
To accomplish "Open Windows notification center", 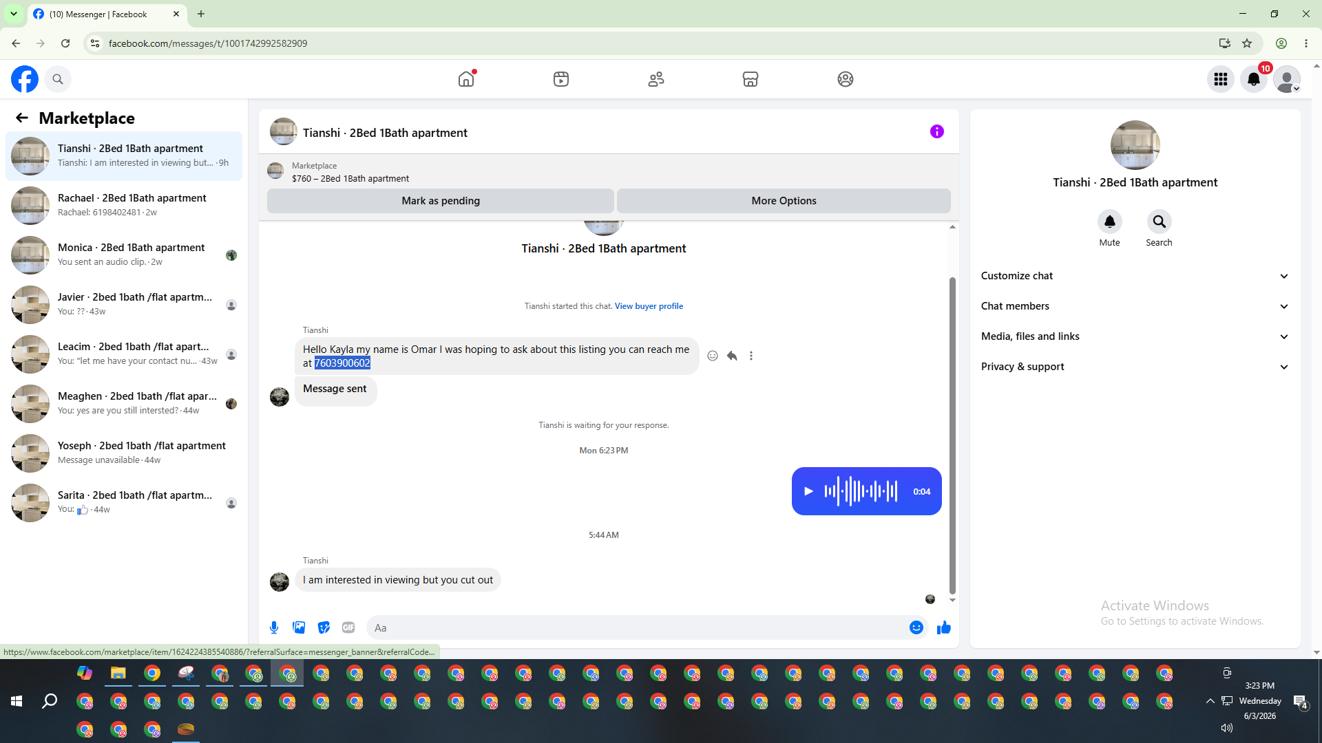I will (x=1301, y=702).
